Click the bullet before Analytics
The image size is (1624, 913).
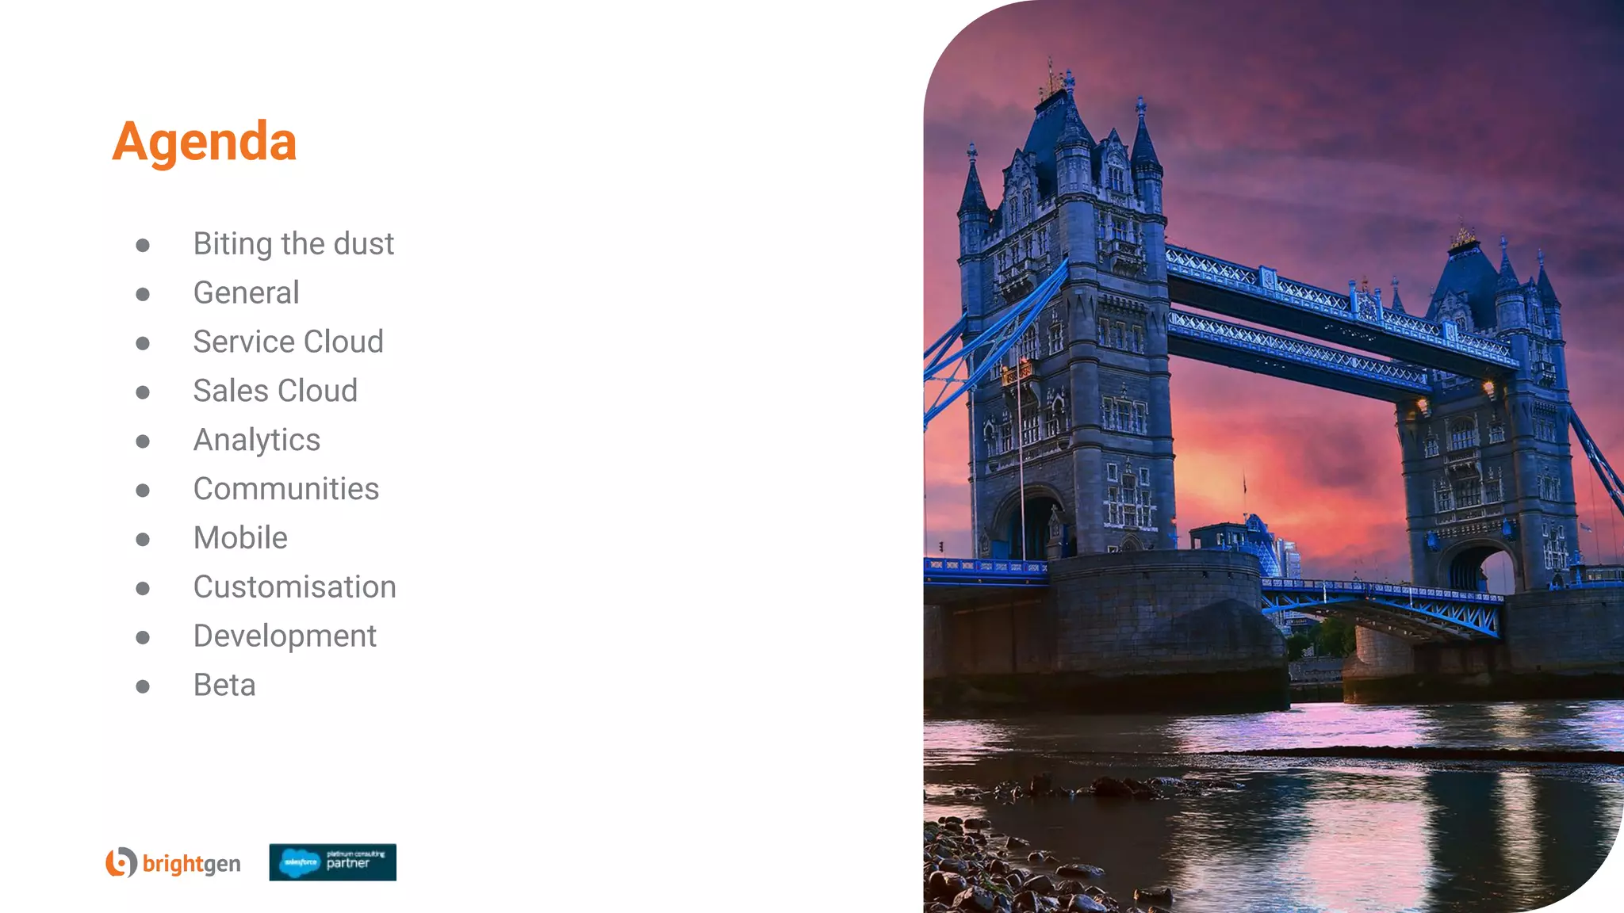click(143, 441)
